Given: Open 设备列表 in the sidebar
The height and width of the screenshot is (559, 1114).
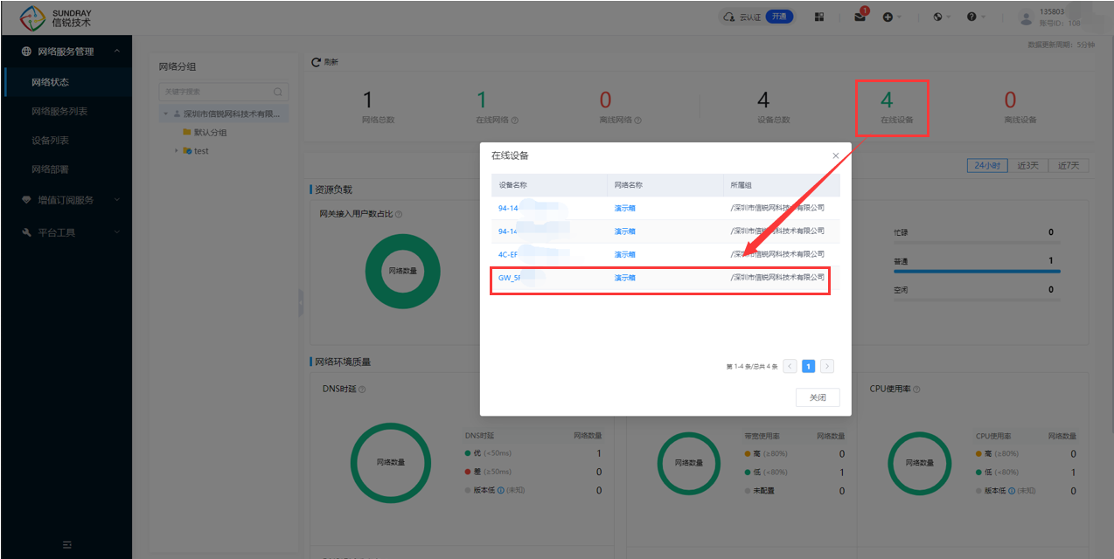Looking at the screenshot, I should click(50, 141).
